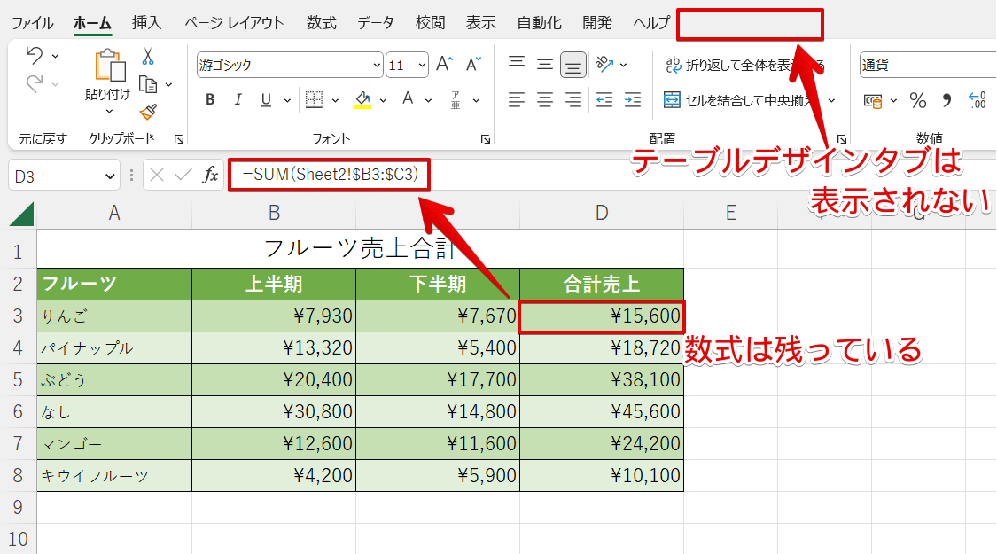997x554 pixels.
Task: Decrease indent
Action: [604, 100]
